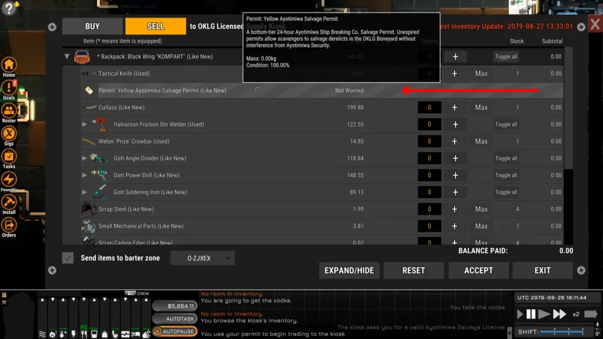Open the Home sidebar icon

point(9,65)
